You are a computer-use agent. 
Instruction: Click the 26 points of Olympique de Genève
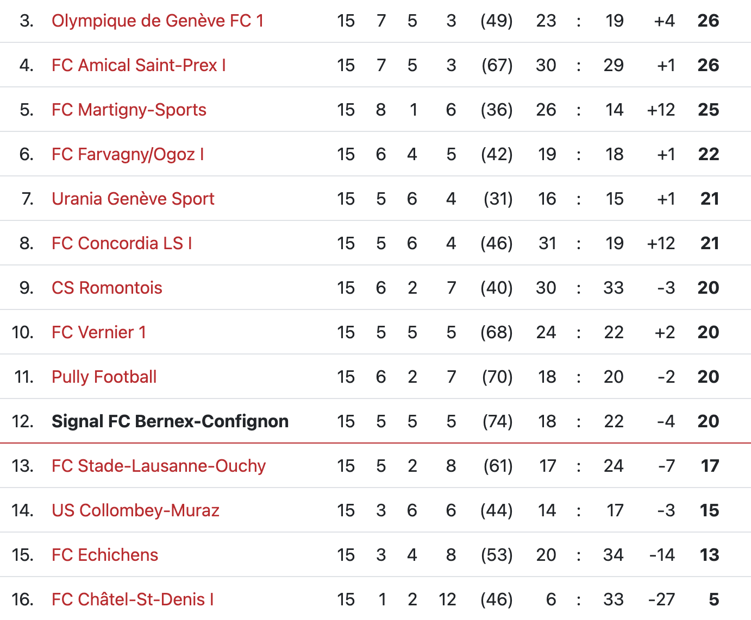[708, 21]
